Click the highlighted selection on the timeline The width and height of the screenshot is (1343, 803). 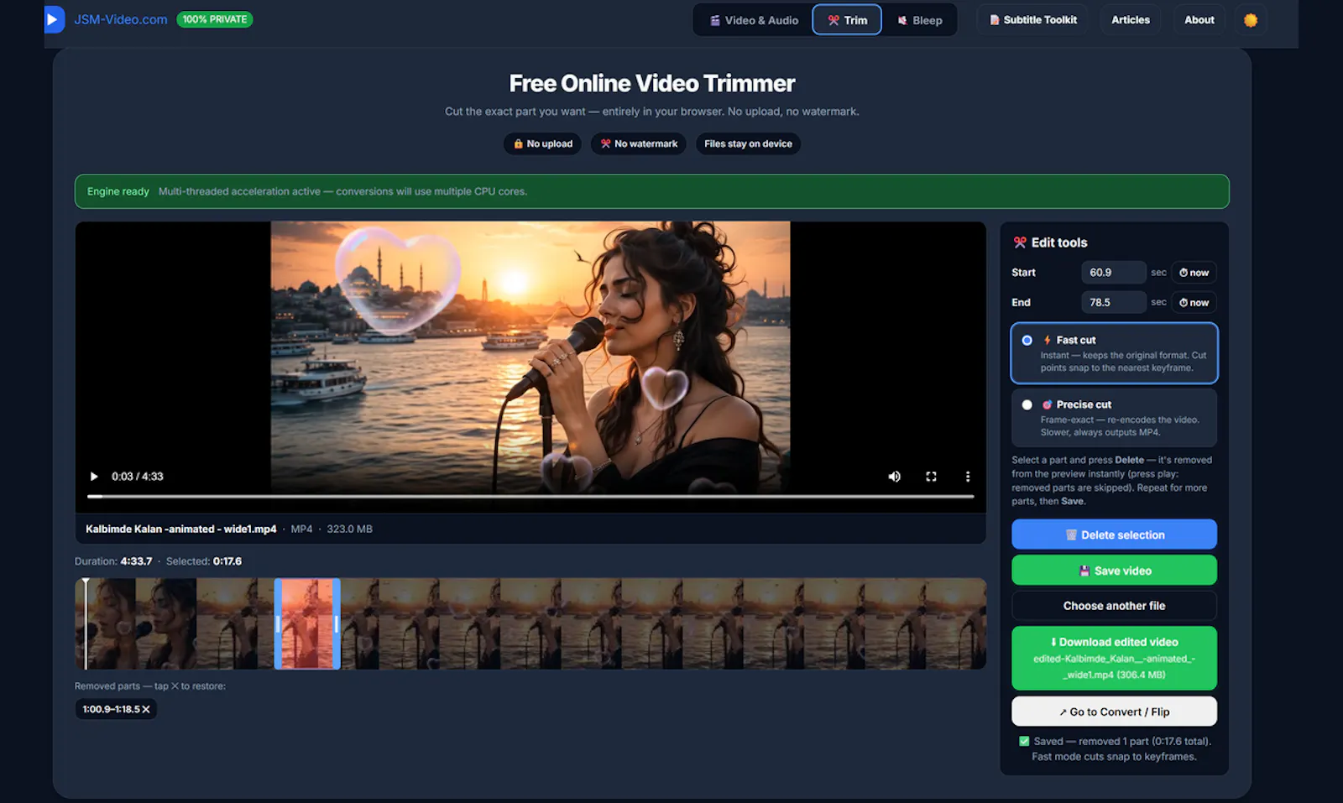click(x=307, y=623)
